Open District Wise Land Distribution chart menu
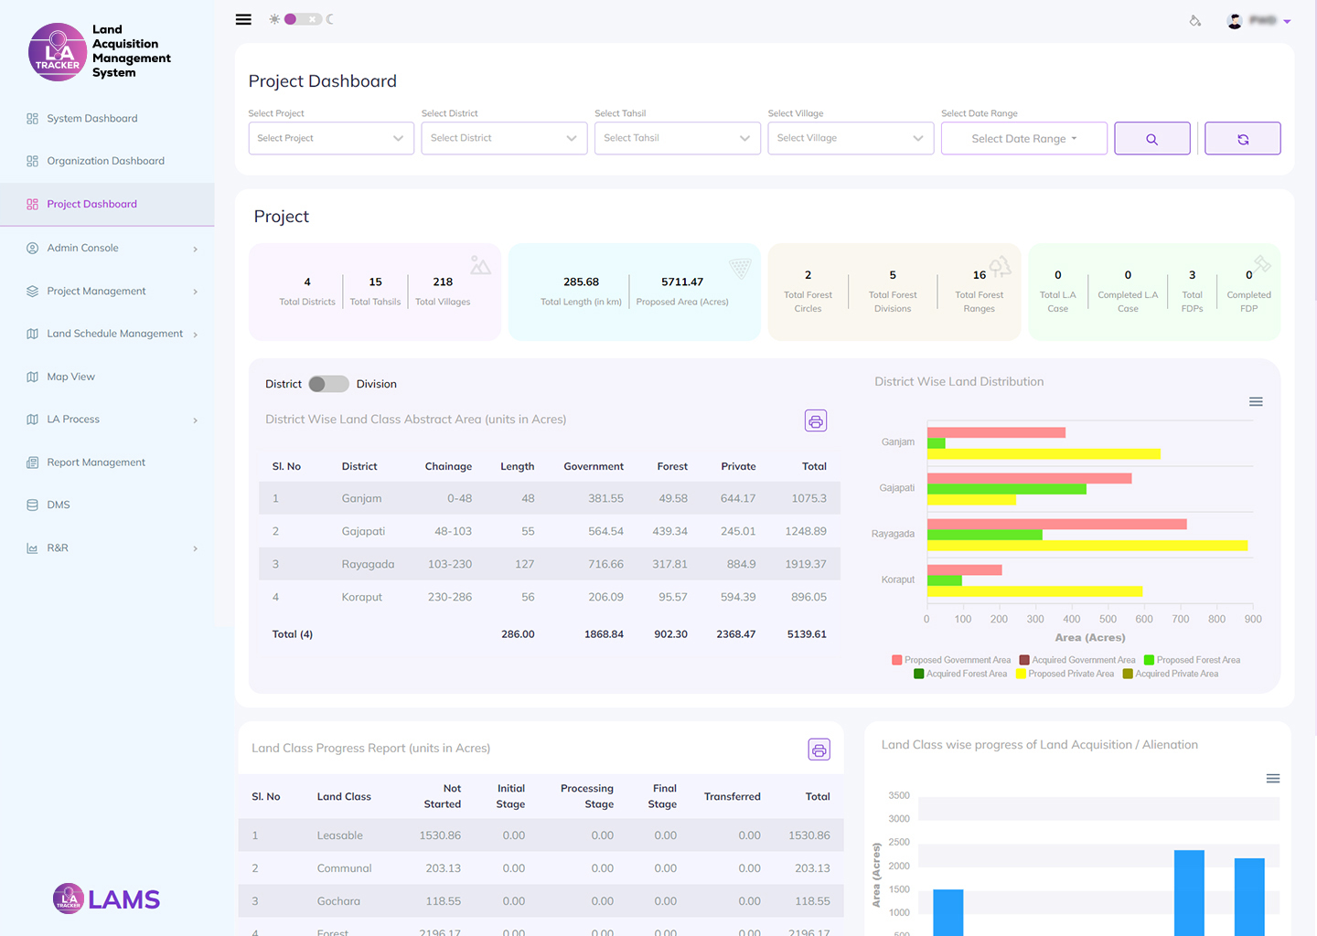 click(1256, 402)
